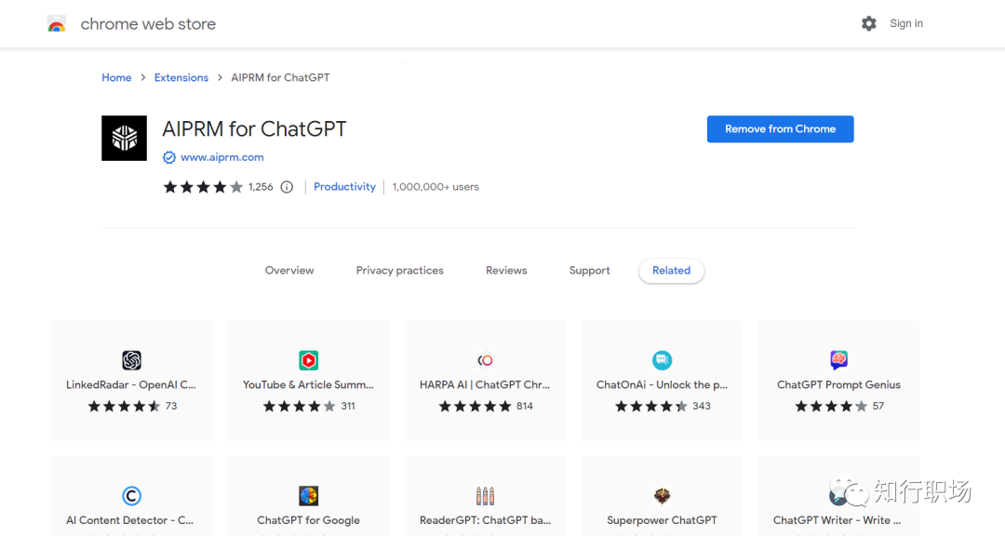Click the 1,000,000+ users text
Viewport: 1005px width, 536px height.
click(x=435, y=187)
